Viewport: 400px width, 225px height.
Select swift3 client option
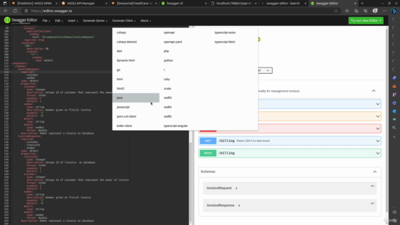point(185,97)
